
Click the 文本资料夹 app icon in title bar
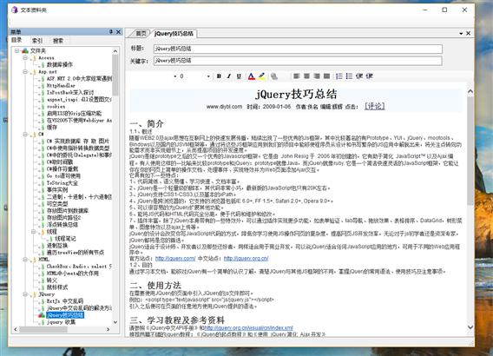point(15,10)
